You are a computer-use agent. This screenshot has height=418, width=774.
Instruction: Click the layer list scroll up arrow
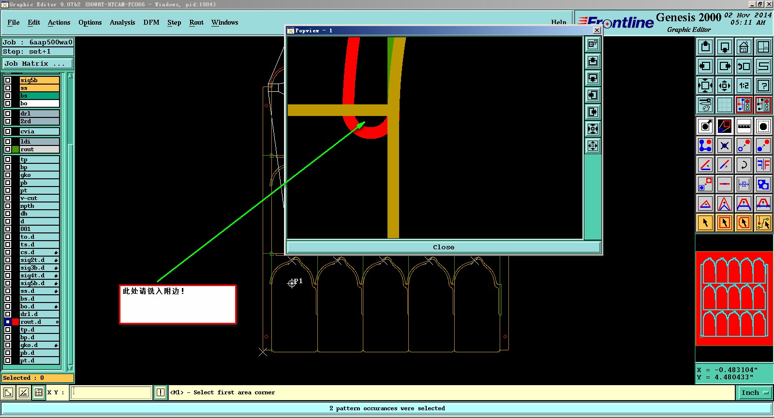(70, 76)
